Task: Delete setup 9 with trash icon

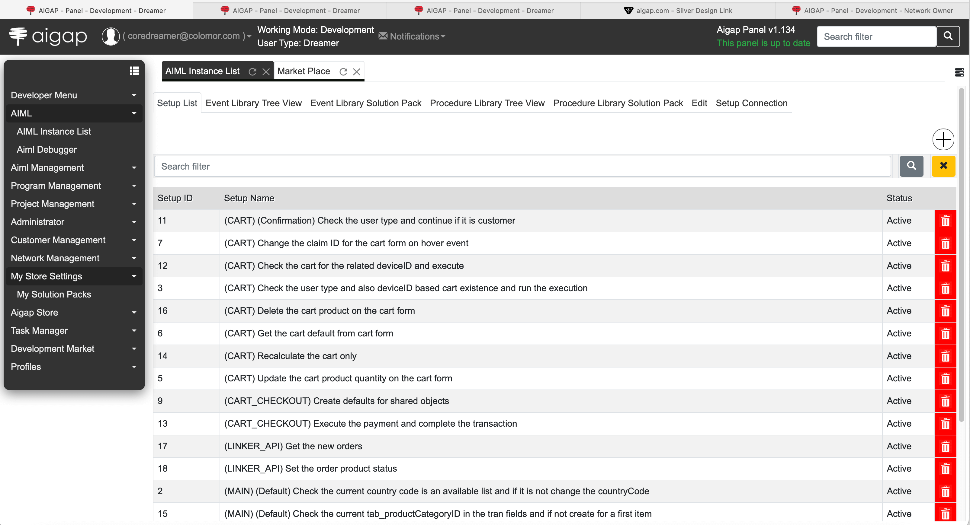Action: (x=945, y=401)
